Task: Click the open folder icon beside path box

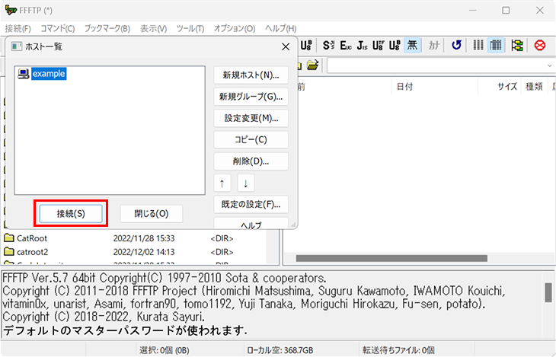Action: point(312,65)
